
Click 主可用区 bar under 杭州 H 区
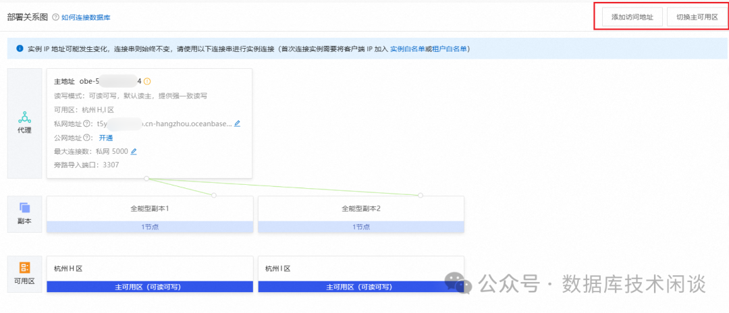pyautogui.click(x=150, y=287)
